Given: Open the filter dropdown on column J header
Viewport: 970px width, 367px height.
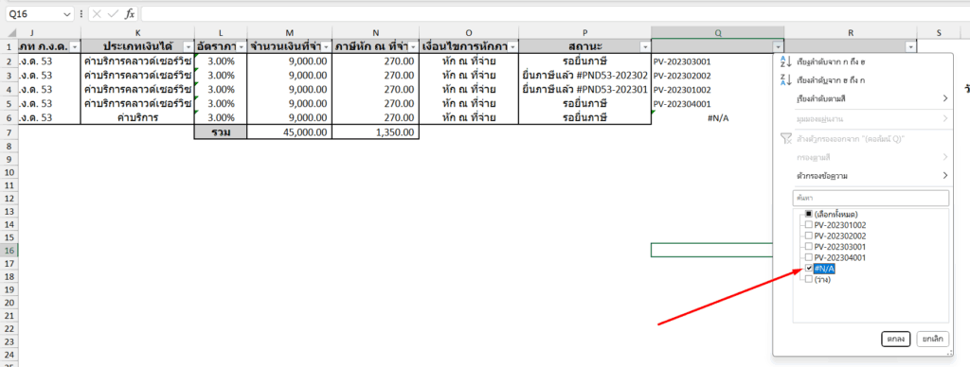Looking at the screenshot, I should tap(75, 47).
